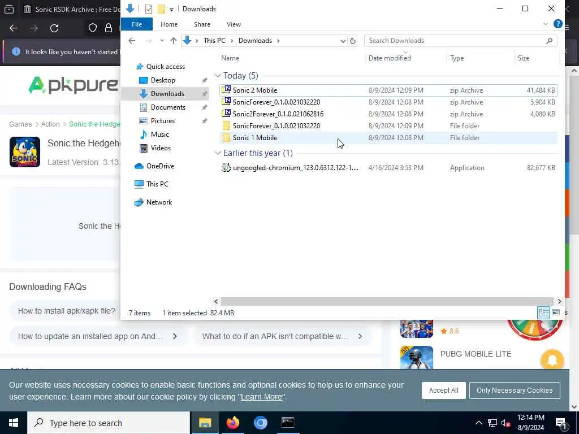This screenshot has width=579, height=434.
Task: Expand How to update an installed app FAQ
Action: [98, 336]
